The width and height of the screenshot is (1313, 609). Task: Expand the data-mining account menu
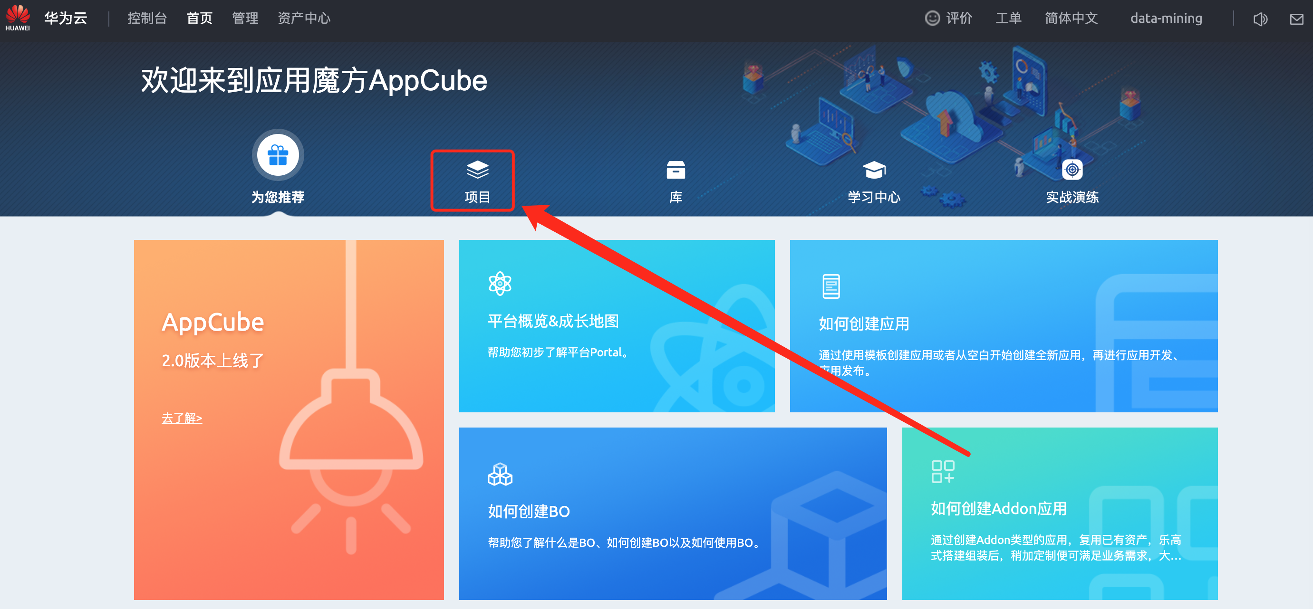click(1166, 19)
